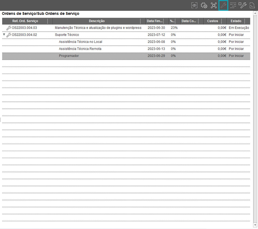The width and height of the screenshot is (258, 229).
Task: Click wrench icon beside OS22003.004.02
Action: point(9,35)
